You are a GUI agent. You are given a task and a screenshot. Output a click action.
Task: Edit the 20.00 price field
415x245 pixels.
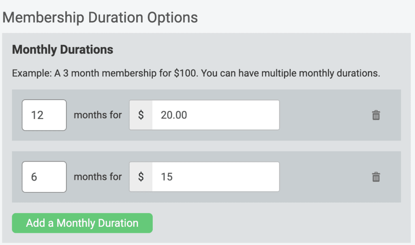[216, 115]
